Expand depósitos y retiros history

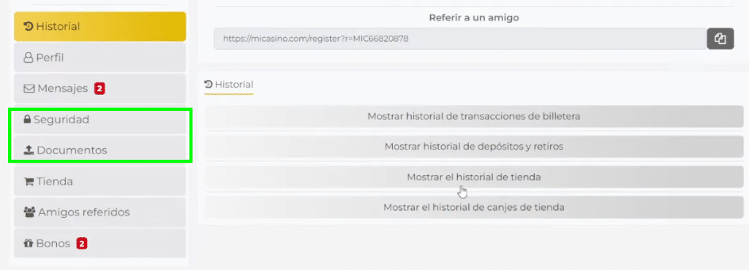474,147
